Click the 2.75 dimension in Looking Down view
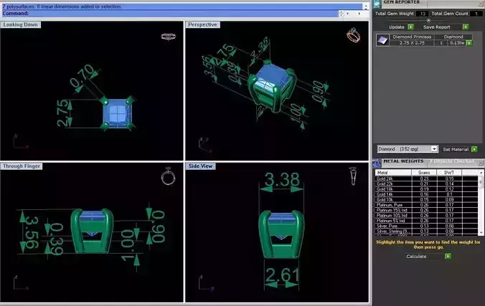This screenshot has height=306, width=485. (x=63, y=113)
